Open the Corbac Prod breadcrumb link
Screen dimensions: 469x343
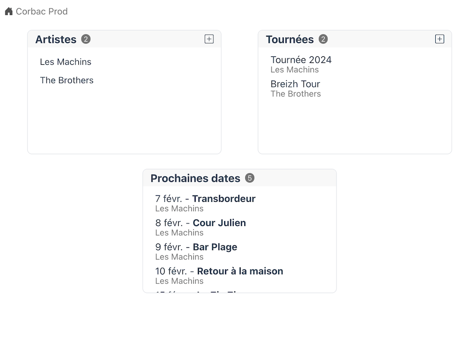[42, 11]
